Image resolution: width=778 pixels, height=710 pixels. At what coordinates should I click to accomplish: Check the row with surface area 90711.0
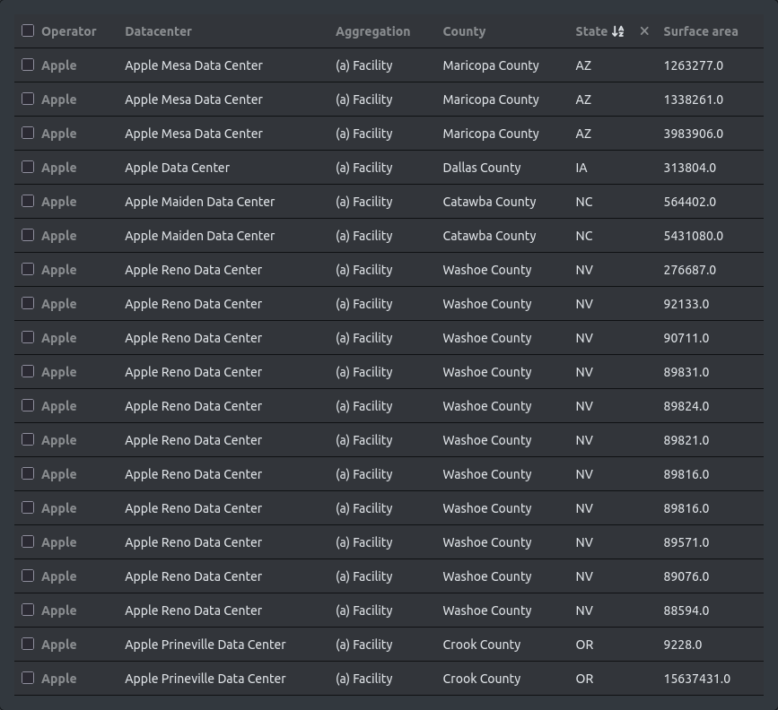[28, 338]
